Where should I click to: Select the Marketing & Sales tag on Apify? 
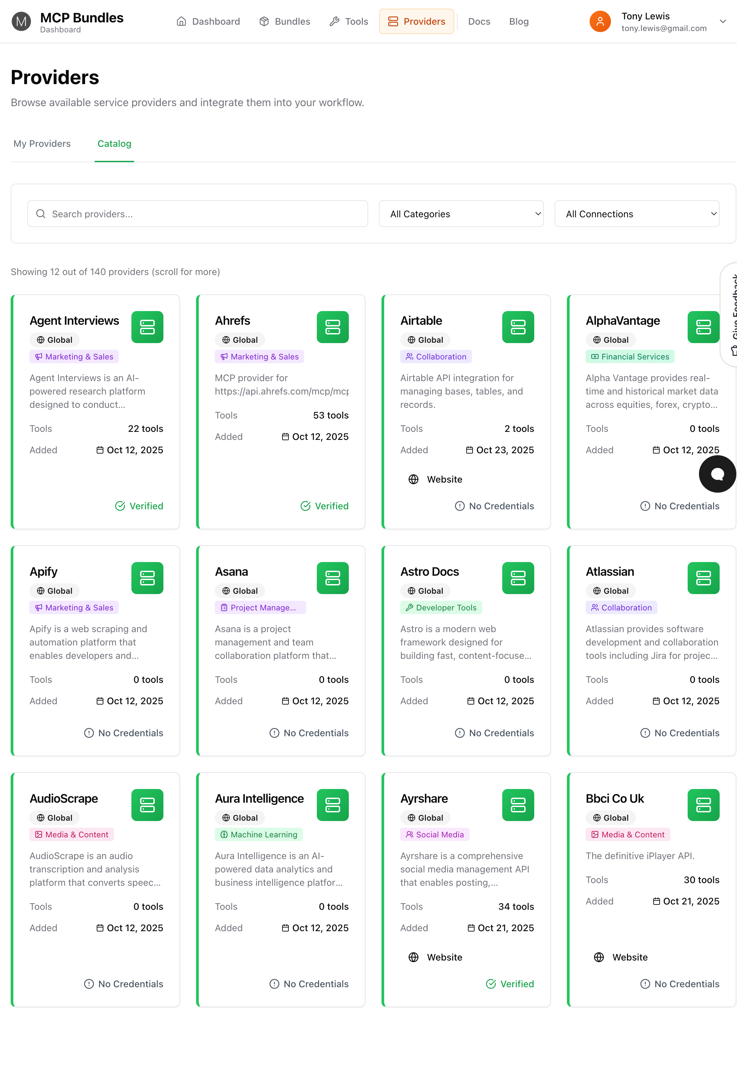point(74,607)
